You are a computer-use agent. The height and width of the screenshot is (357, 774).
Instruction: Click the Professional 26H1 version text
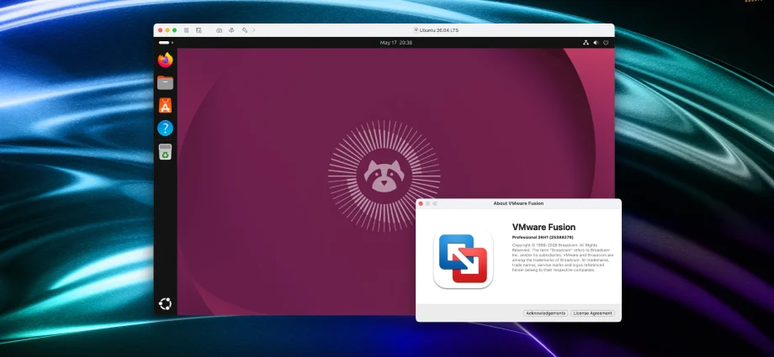pos(543,237)
